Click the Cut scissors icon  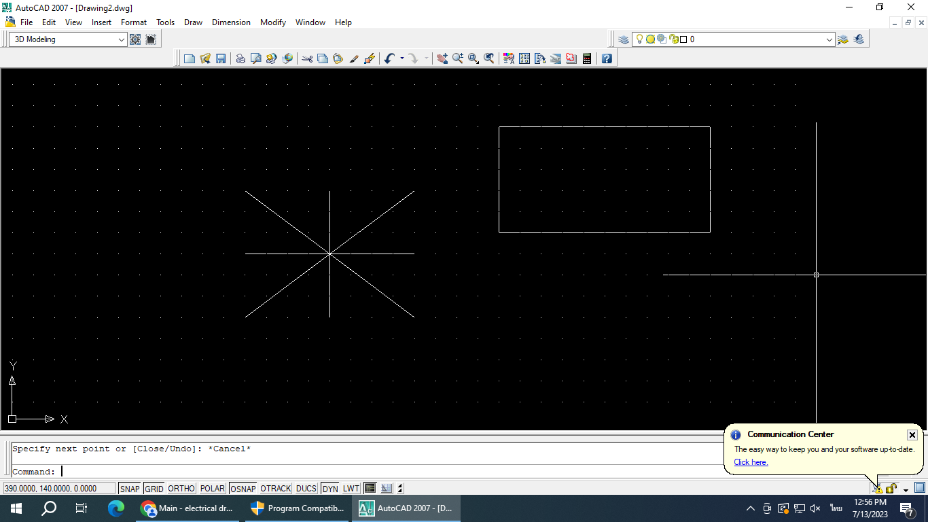(307, 59)
